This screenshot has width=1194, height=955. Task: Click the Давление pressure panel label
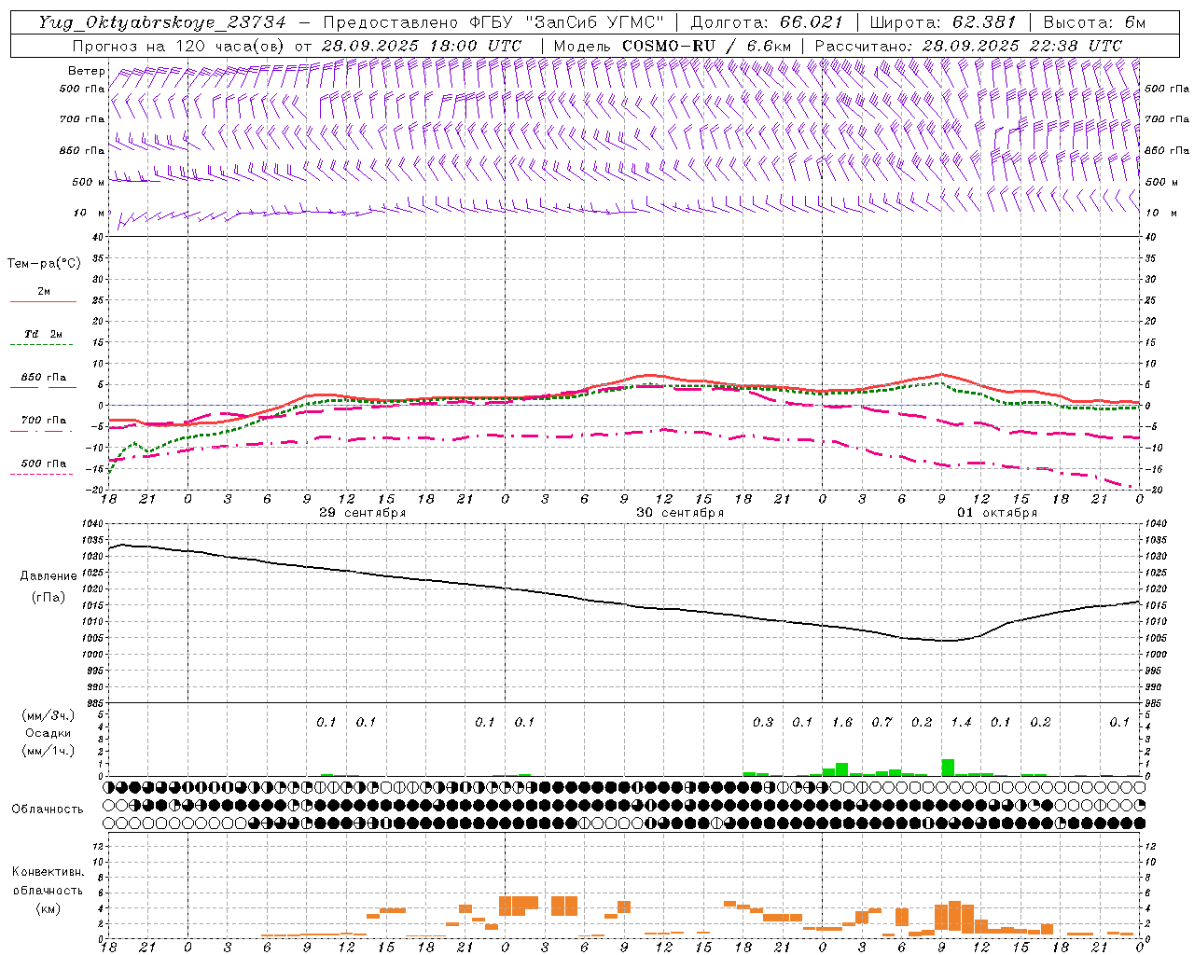coord(49,576)
